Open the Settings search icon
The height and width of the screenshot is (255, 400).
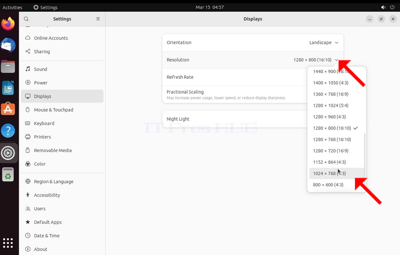click(x=26, y=19)
